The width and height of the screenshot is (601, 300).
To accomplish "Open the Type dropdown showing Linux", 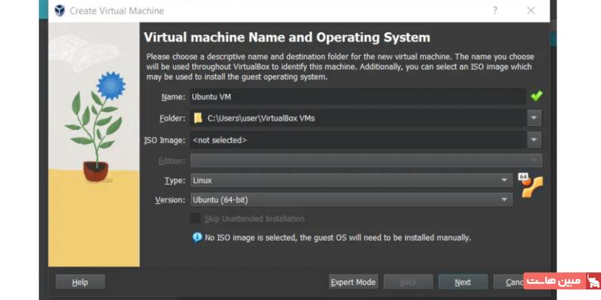I will [351, 180].
